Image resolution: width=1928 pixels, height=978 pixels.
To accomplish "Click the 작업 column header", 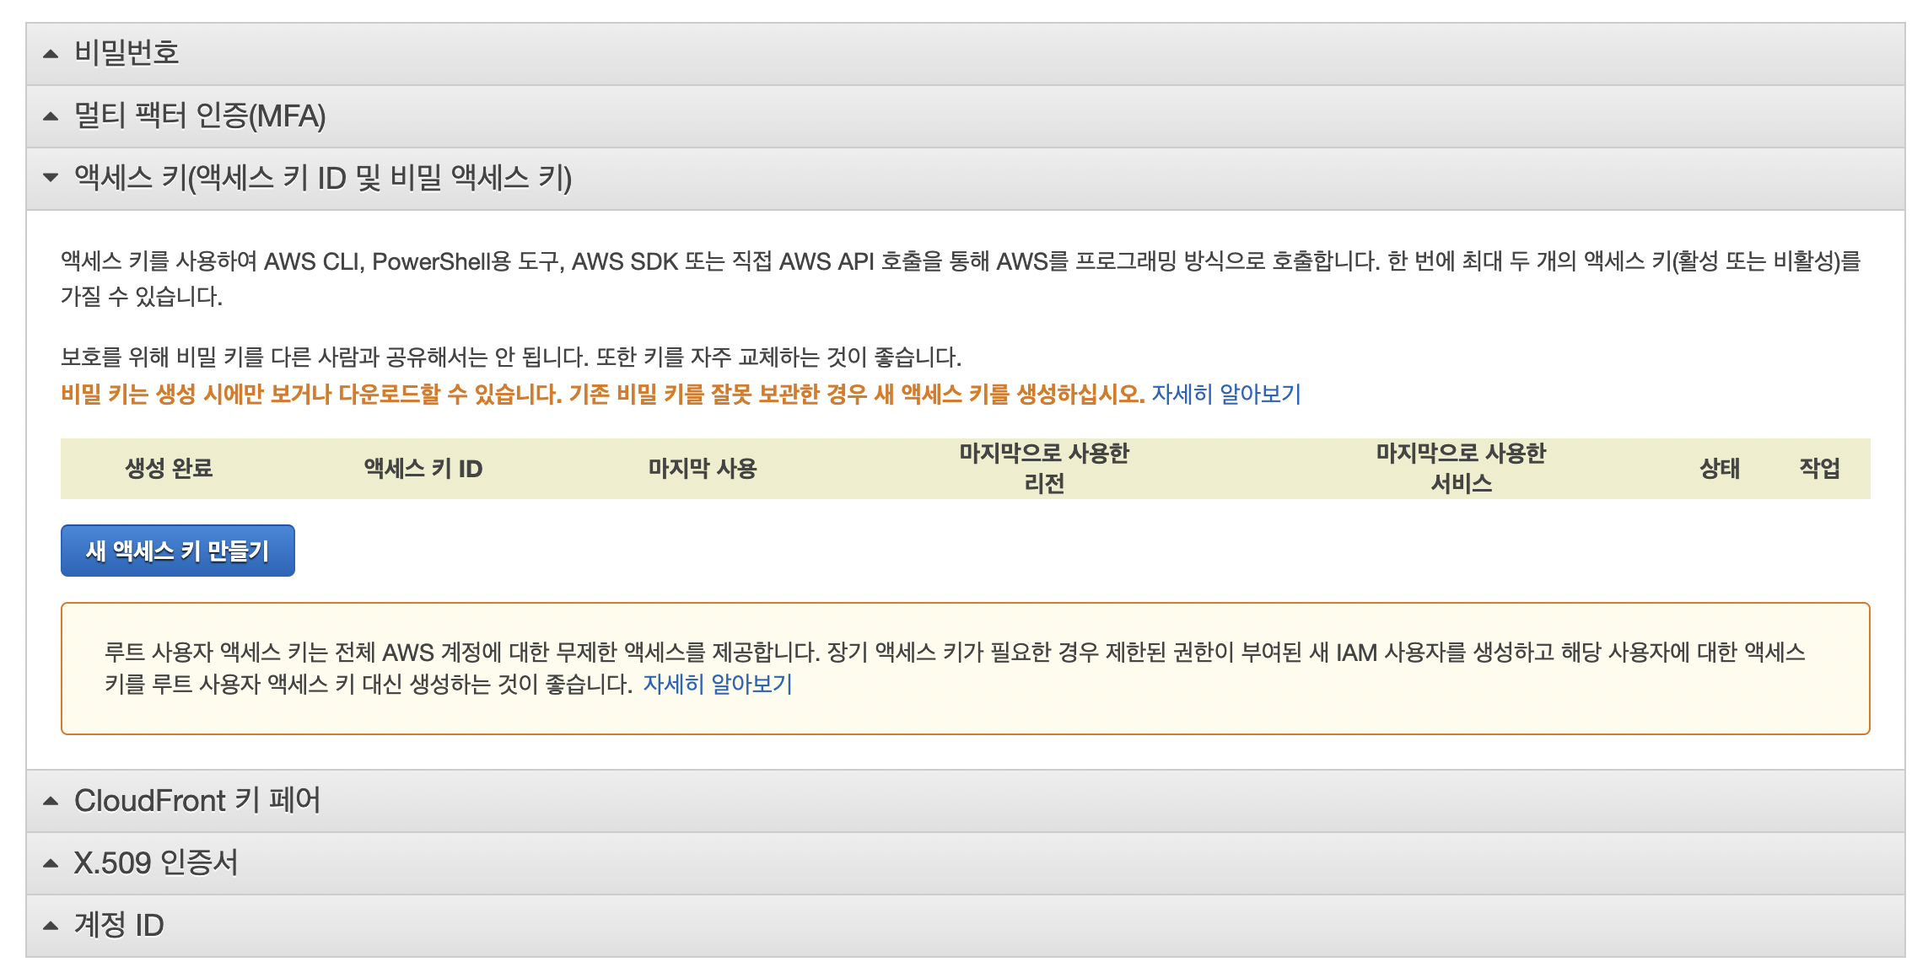I will [x=1819, y=469].
